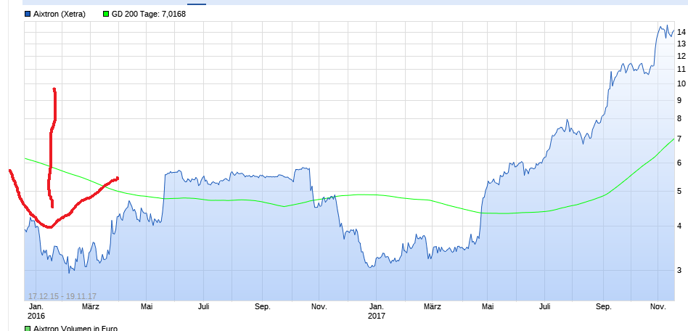Click the 'Jan. 2016' x-axis label
Screen dimensions: 688x331
(36, 311)
